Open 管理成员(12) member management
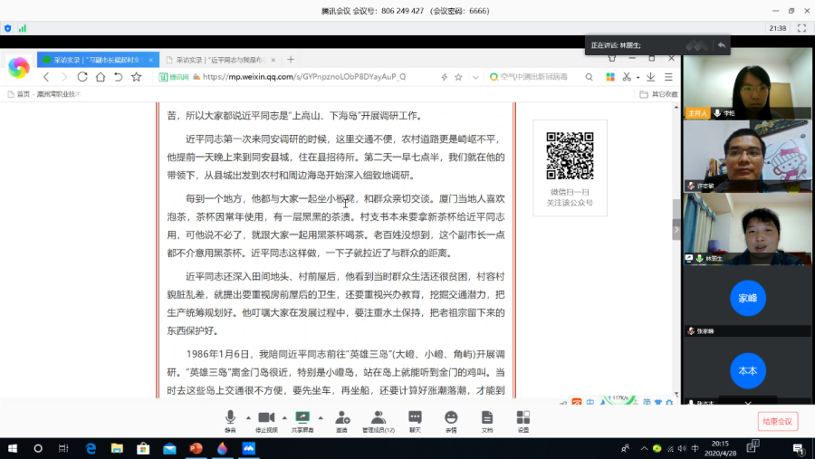 click(x=379, y=420)
